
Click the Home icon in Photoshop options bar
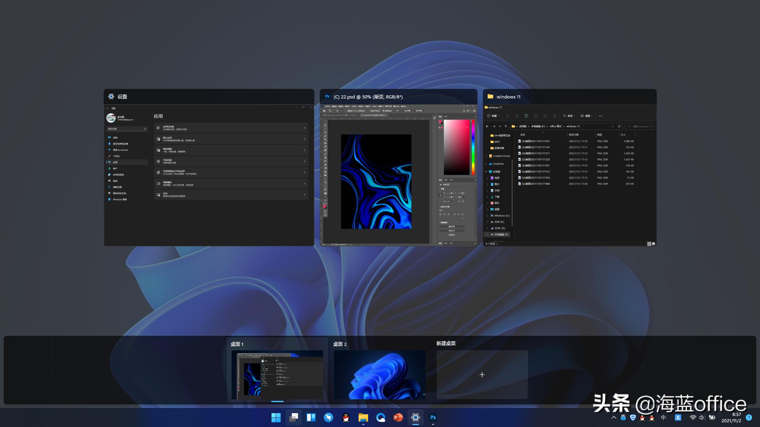click(325, 111)
